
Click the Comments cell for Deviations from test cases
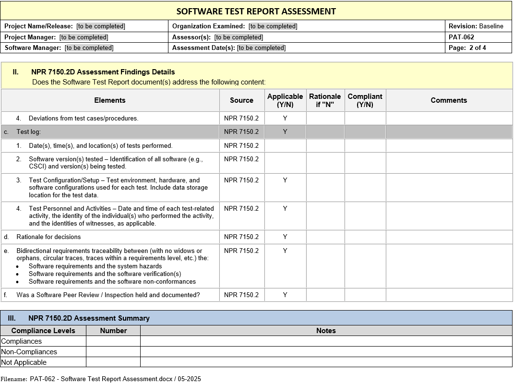(448, 118)
